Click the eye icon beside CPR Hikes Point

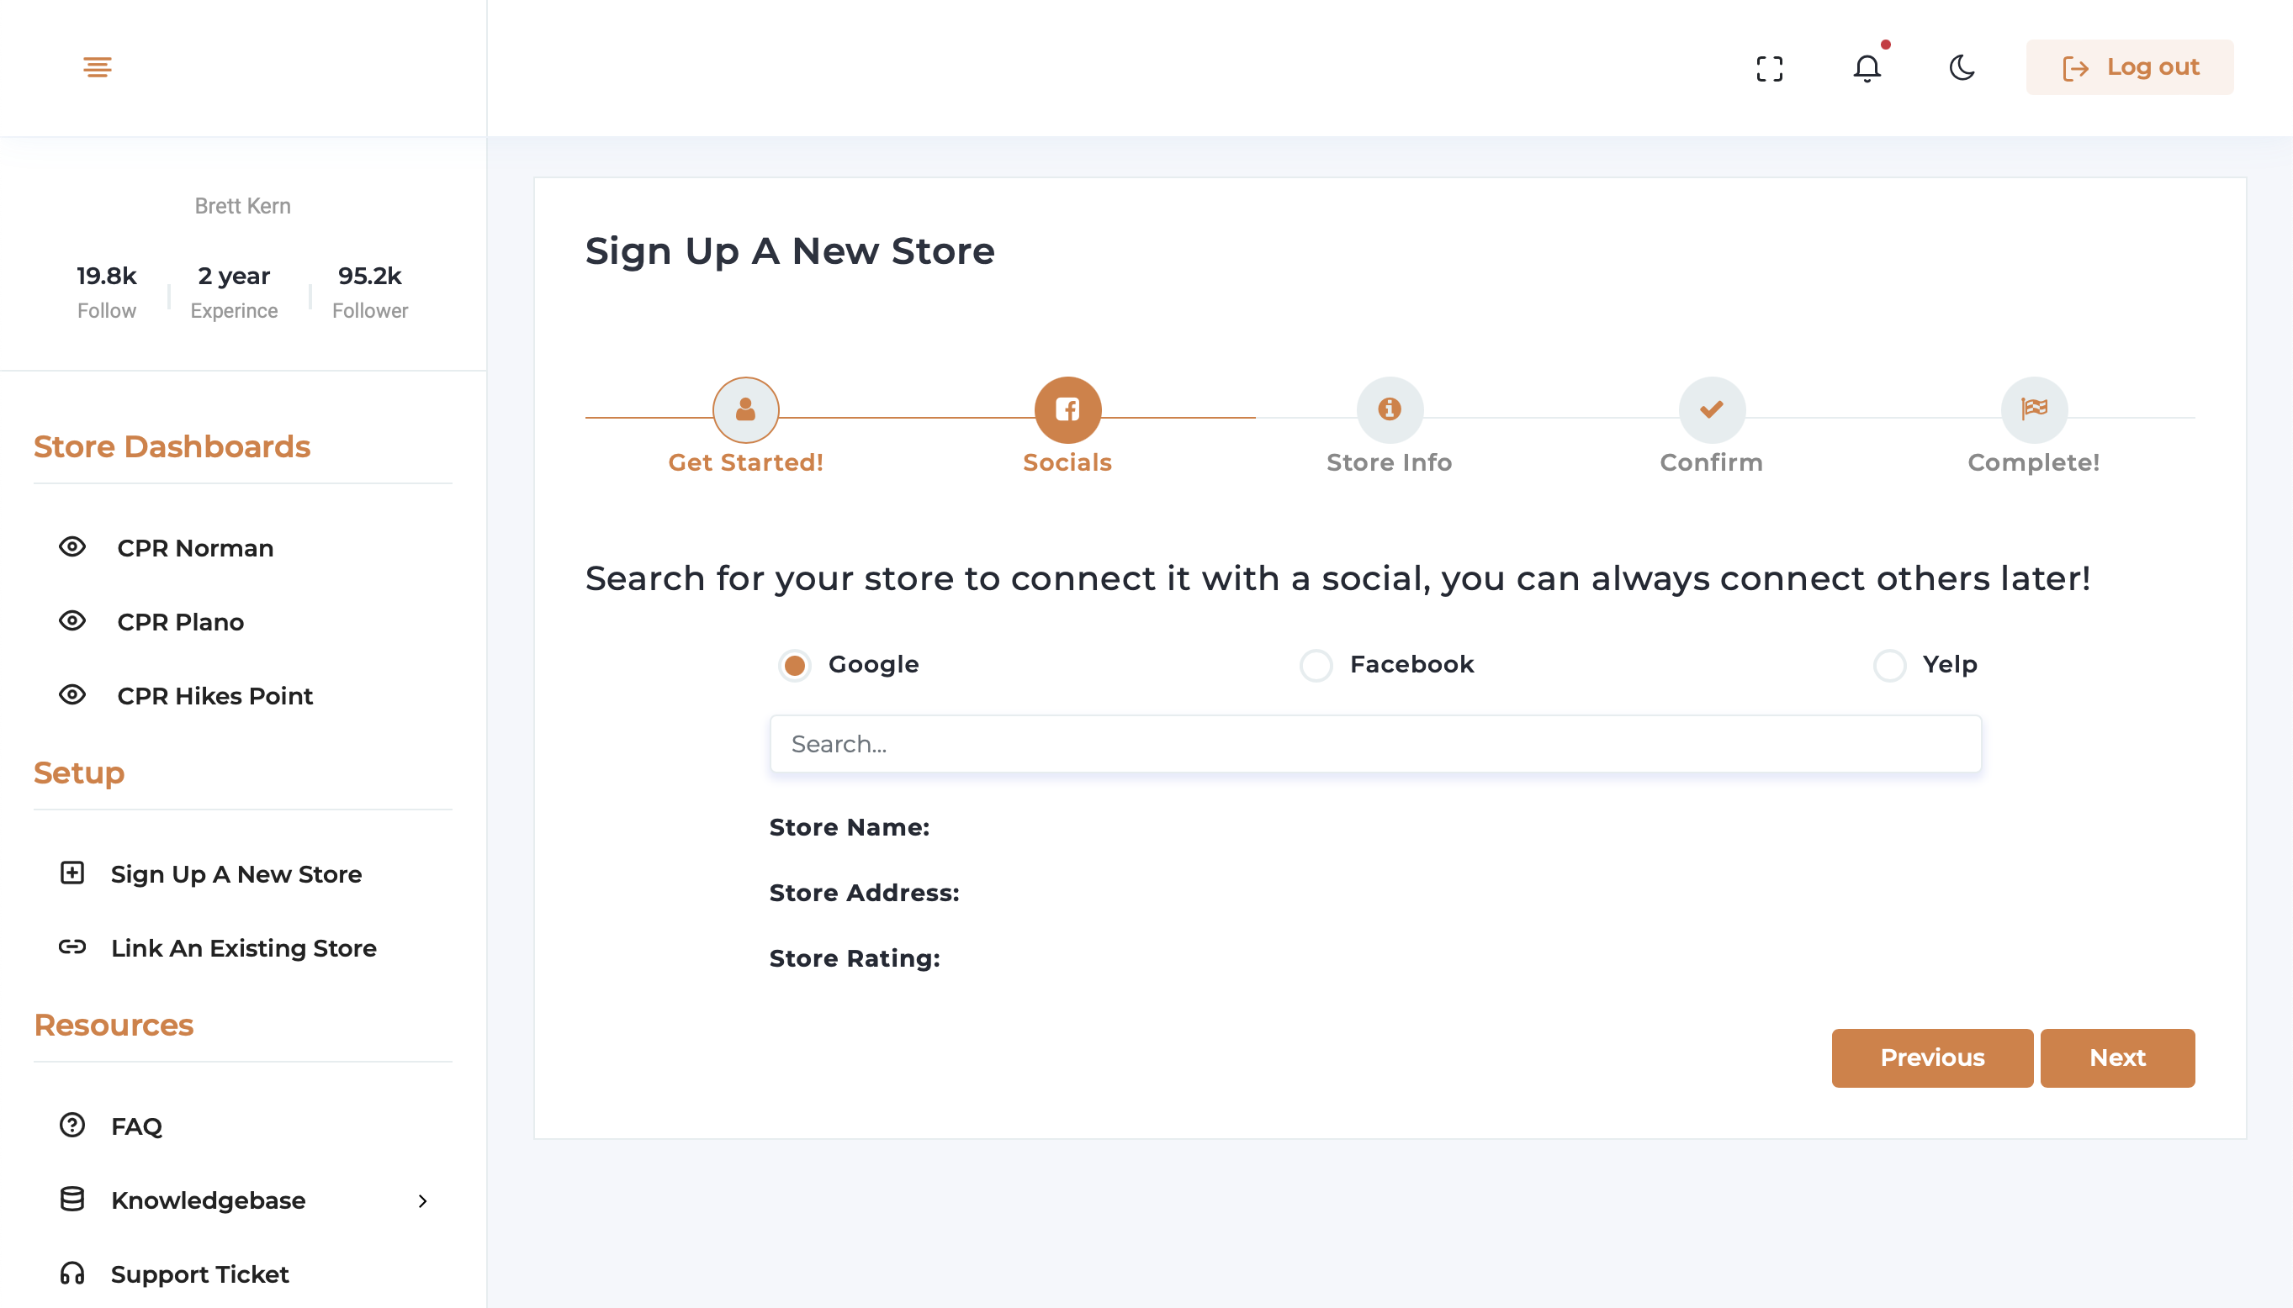tap(71, 694)
